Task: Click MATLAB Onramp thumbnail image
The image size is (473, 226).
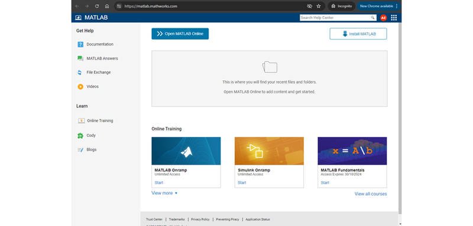Action: tap(186, 151)
